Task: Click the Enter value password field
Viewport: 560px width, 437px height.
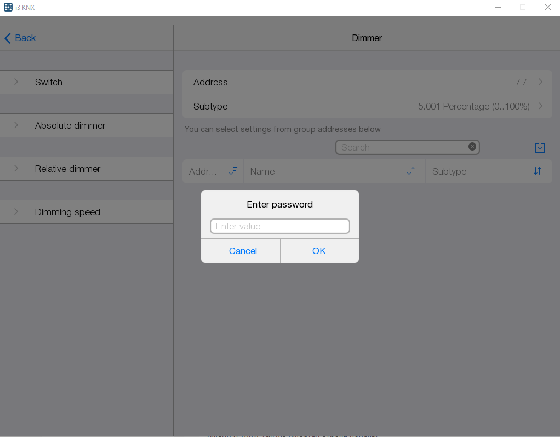Action: [279, 226]
